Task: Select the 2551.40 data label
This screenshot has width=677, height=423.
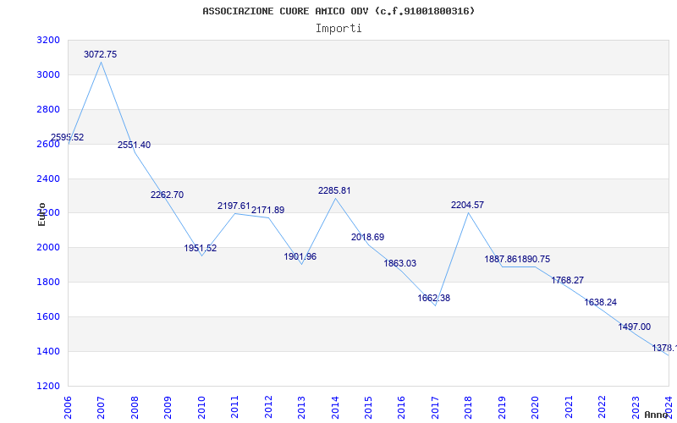Action: click(x=135, y=145)
